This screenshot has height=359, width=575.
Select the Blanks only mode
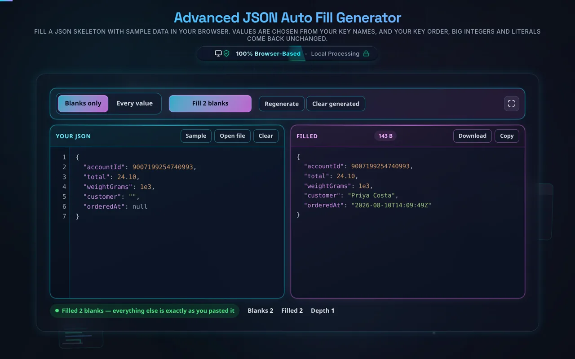click(83, 103)
